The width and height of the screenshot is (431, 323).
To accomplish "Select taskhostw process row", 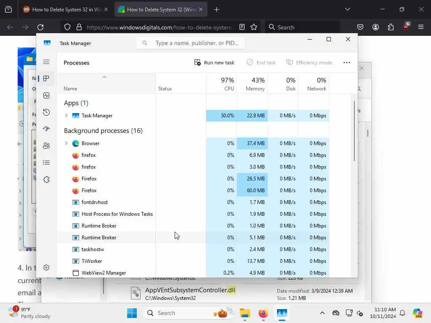I will [193, 249].
